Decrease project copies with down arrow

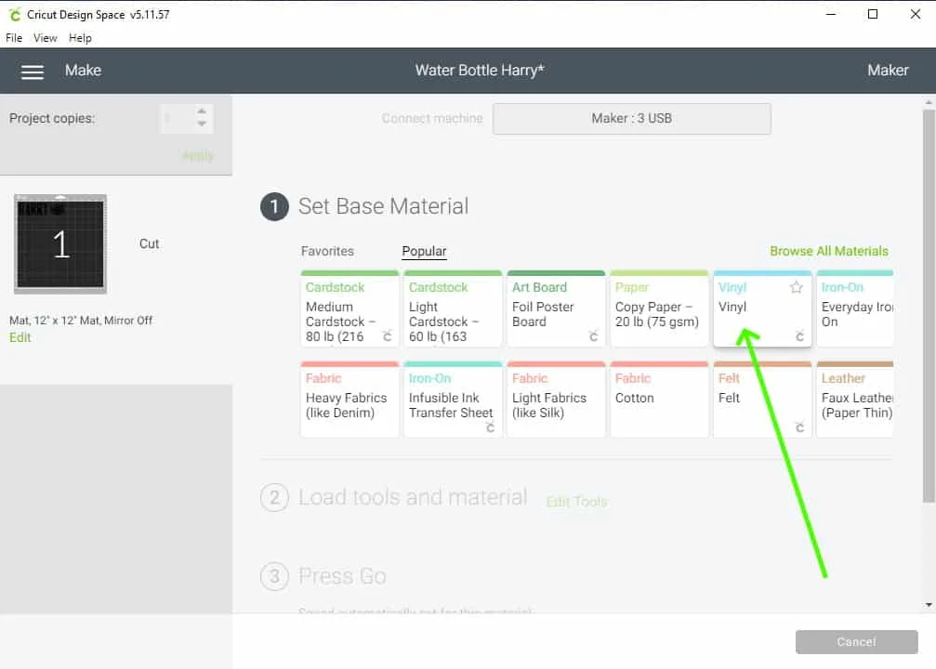pos(202,124)
